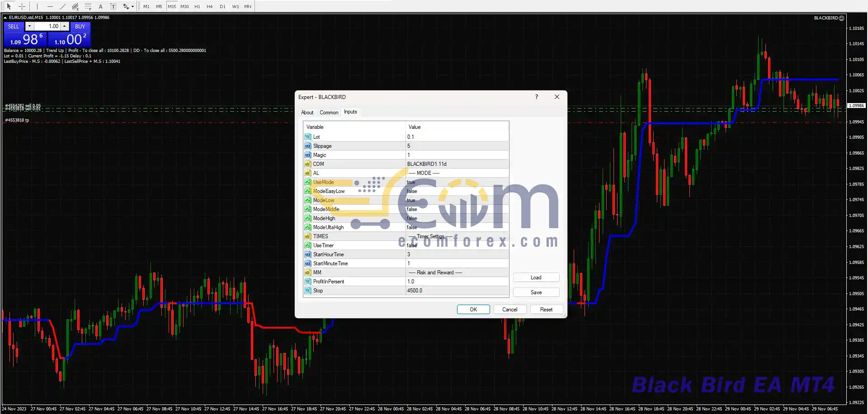868x414 pixels.
Task: Activate the crosshair tool
Action: tap(22, 6)
